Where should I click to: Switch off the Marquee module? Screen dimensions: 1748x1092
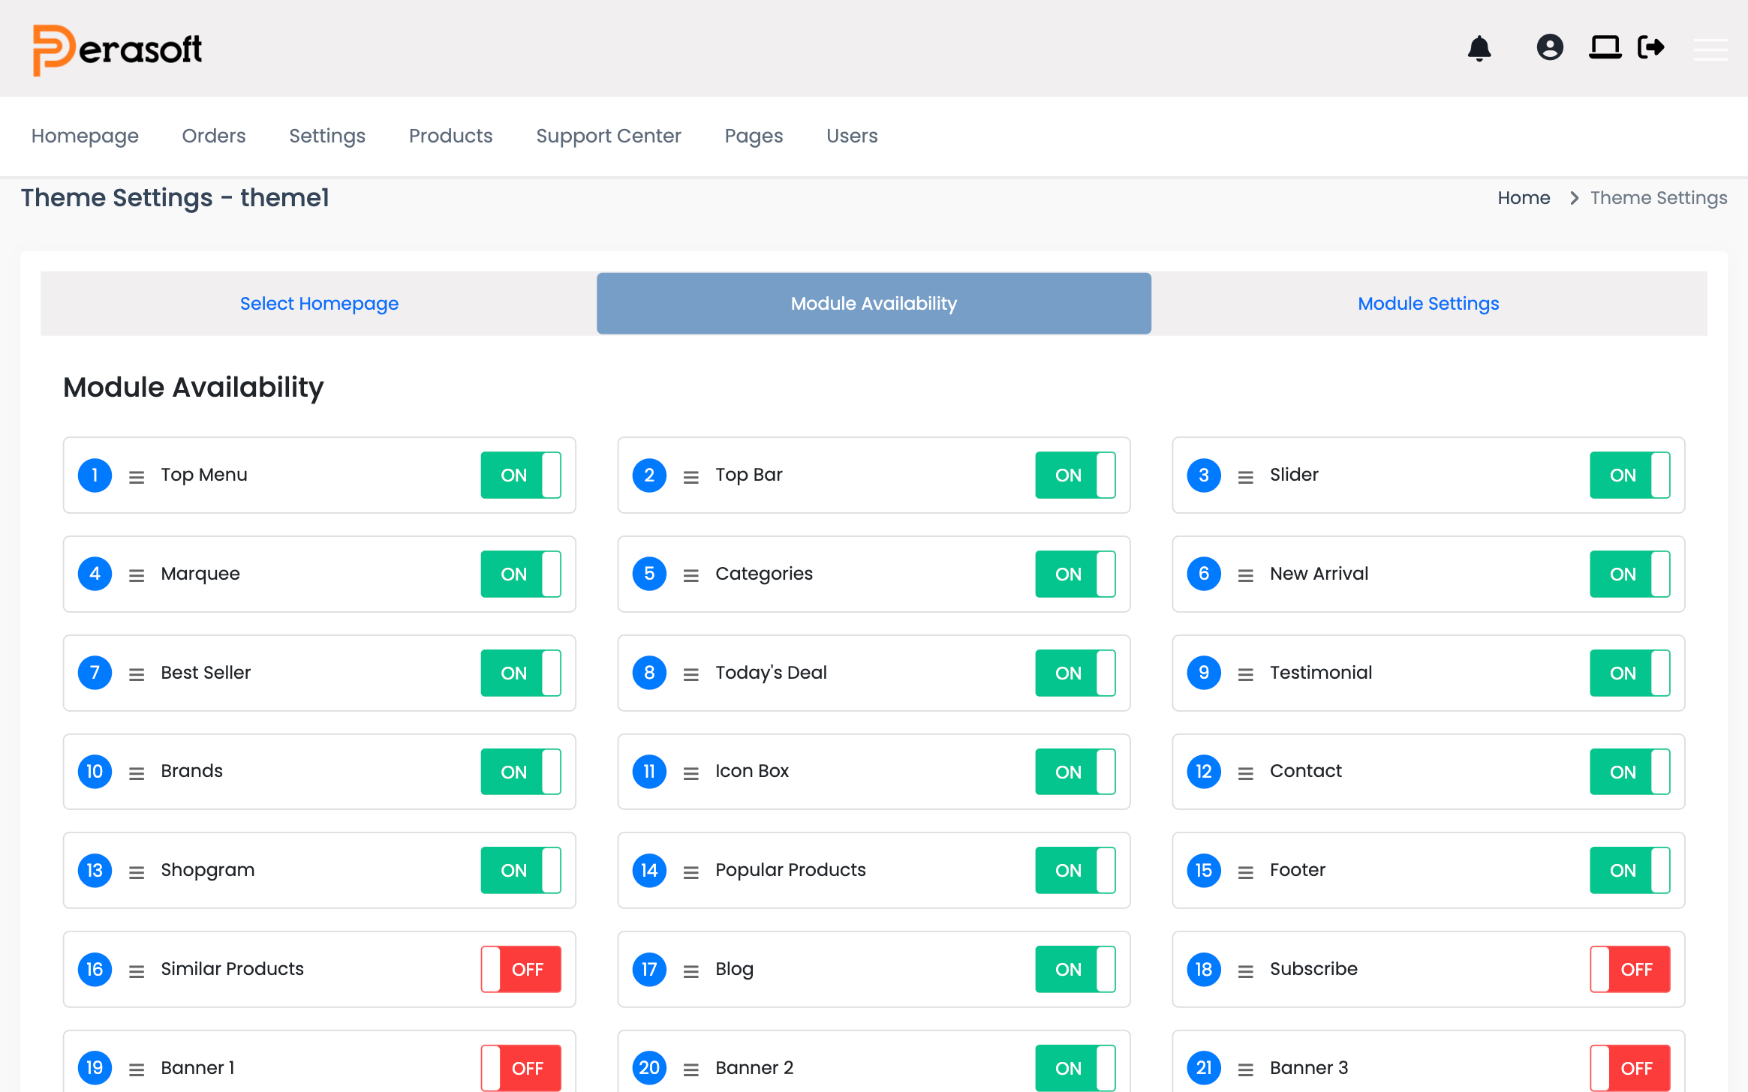click(521, 574)
